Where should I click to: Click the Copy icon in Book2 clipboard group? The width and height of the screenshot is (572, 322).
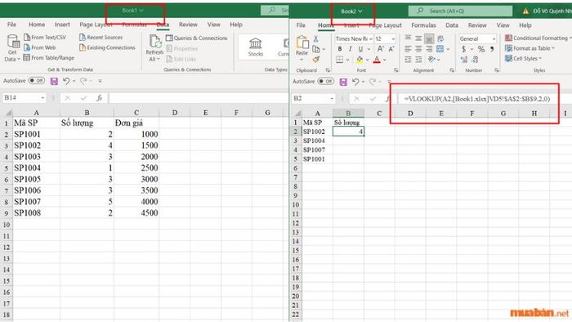[316, 49]
